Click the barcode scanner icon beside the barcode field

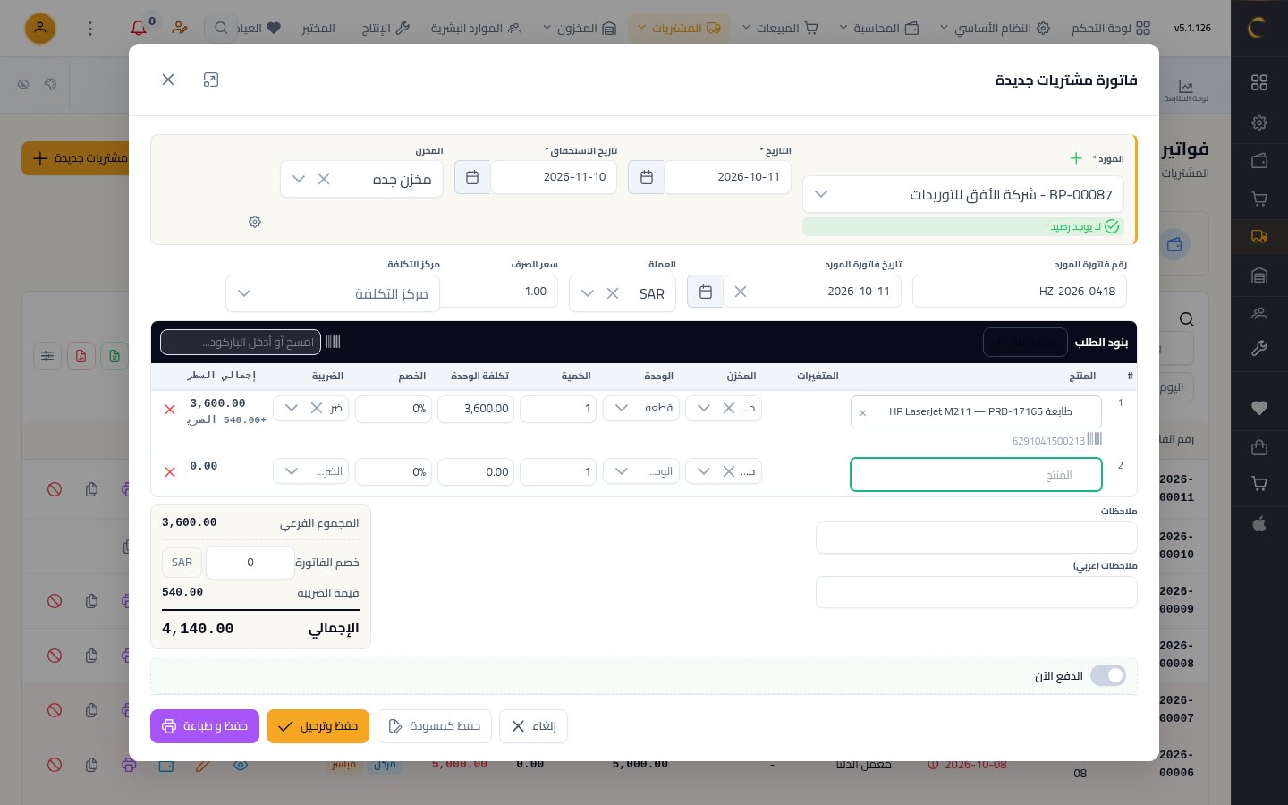333,342
